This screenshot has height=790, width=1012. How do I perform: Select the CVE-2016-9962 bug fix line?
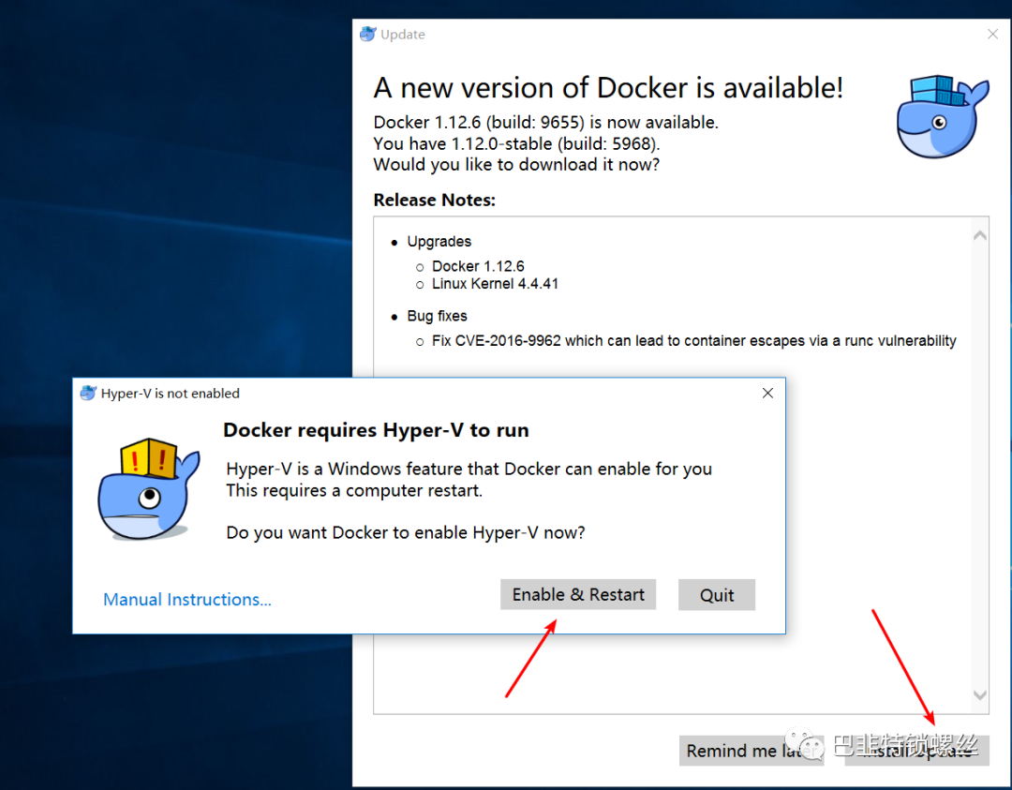pos(693,341)
